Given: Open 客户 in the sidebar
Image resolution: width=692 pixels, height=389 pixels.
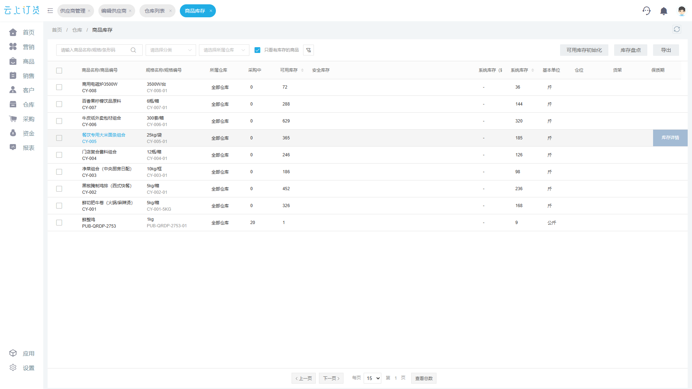Looking at the screenshot, I should point(22,90).
